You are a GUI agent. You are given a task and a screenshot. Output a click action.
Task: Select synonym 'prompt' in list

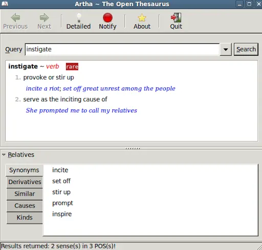click(62, 203)
